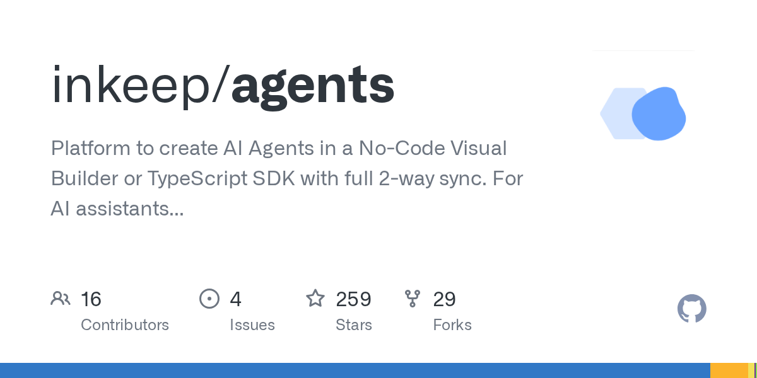Open the Contributors label
This screenshot has height=378, width=757.
(x=125, y=325)
